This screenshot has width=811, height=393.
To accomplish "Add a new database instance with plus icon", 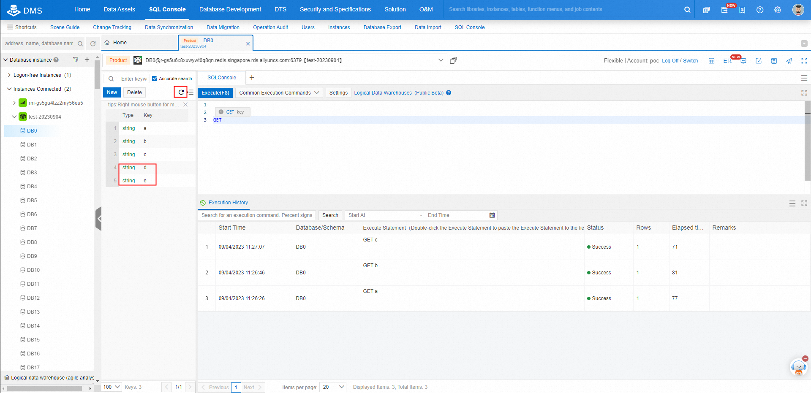I will pos(87,60).
